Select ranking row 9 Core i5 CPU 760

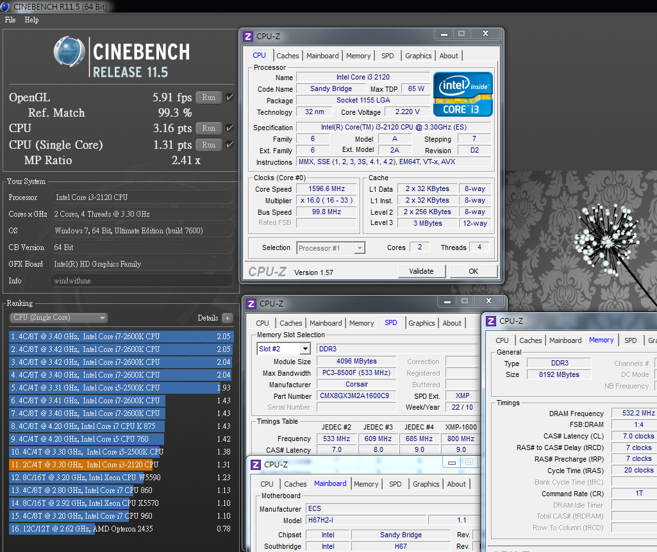(121, 439)
